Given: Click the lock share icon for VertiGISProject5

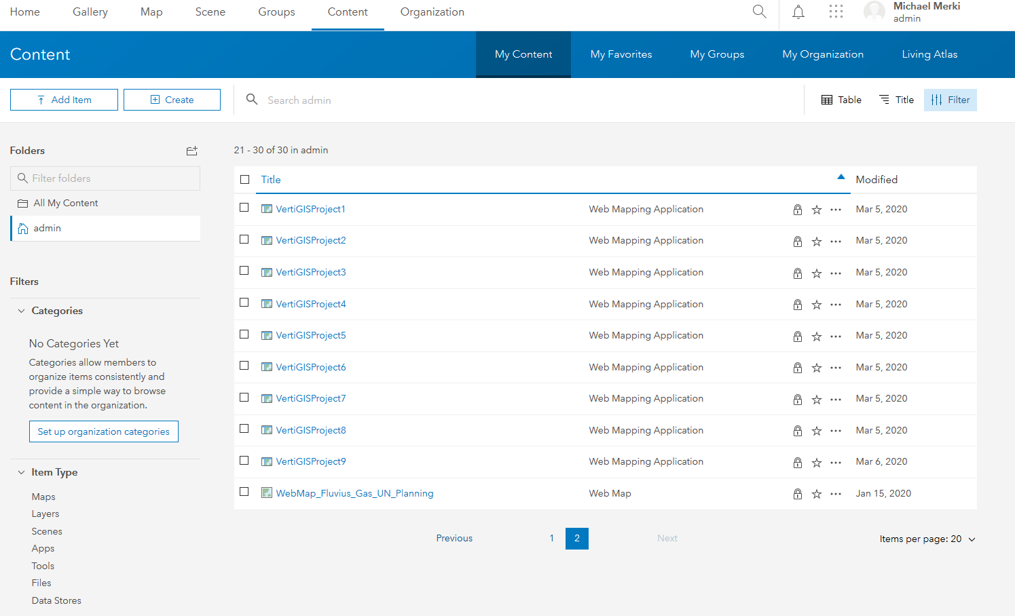Looking at the screenshot, I should coord(798,336).
